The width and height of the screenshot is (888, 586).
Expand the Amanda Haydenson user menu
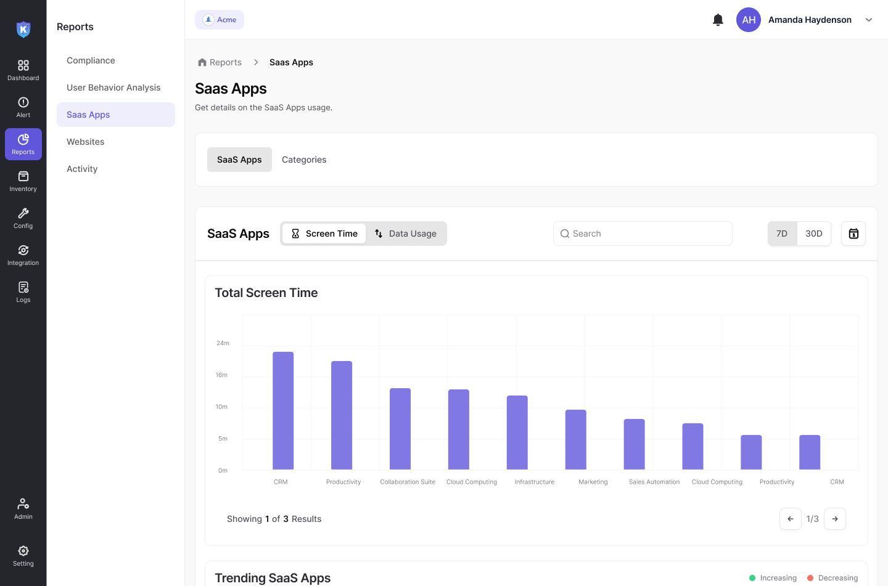pos(868,20)
